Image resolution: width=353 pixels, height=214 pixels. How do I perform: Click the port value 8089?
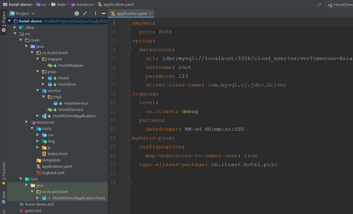pyautogui.click(x=165, y=32)
